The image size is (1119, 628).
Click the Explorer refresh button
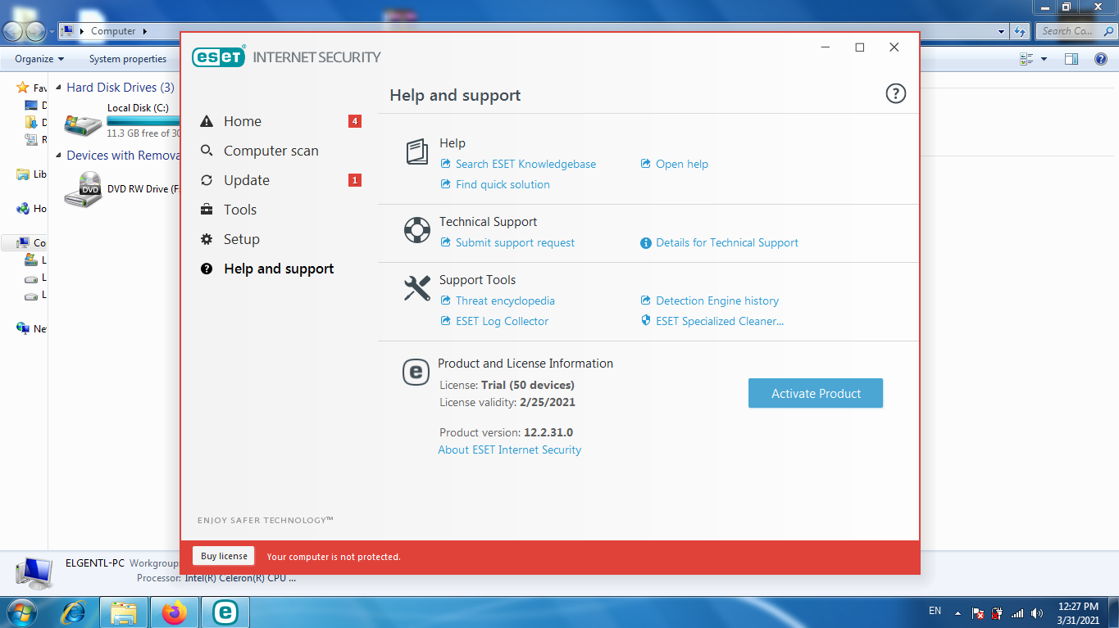(x=1021, y=31)
